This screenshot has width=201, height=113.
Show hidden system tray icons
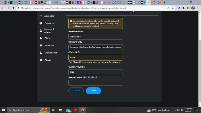[x=175, y=110]
